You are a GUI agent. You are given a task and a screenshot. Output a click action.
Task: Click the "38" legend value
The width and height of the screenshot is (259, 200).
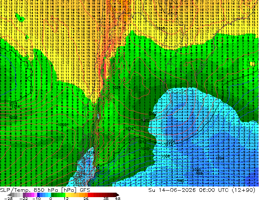[x=106, y=198]
